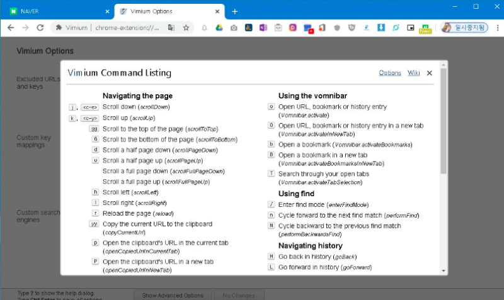Switch to the NAVER tab
504x300 pixels.
click(x=55, y=11)
